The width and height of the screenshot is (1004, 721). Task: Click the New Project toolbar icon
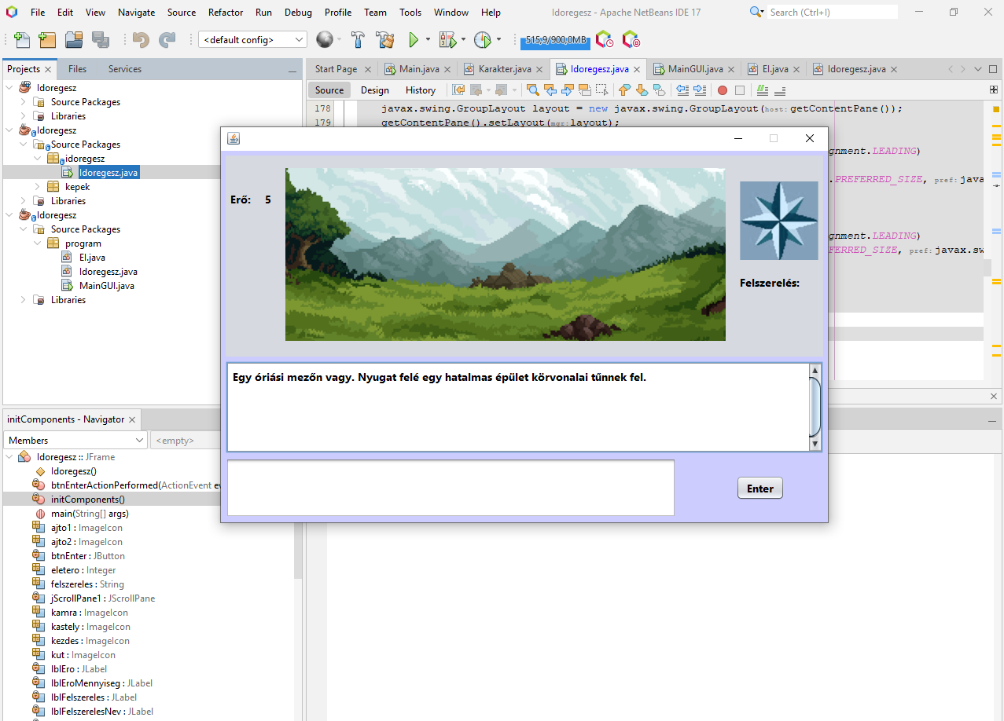click(x=47, y=39)
